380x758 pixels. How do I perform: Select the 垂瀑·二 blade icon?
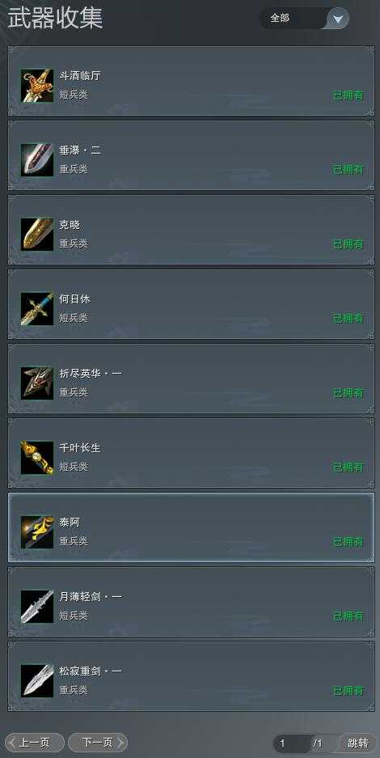(x=37, y=160)
